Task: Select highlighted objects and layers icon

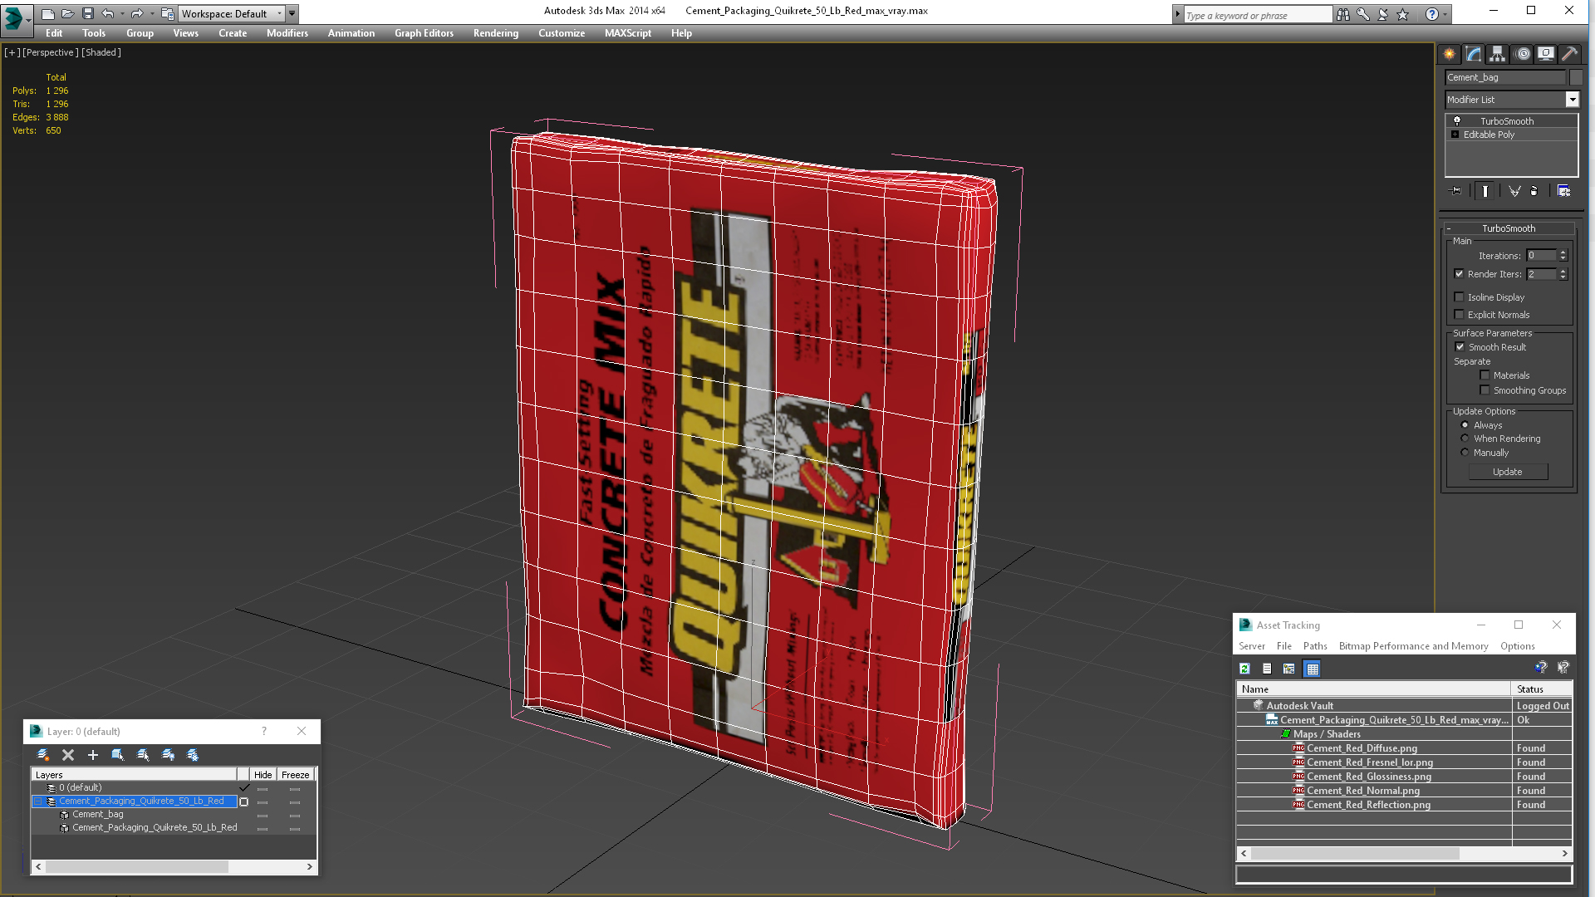Action: (118, 755)
